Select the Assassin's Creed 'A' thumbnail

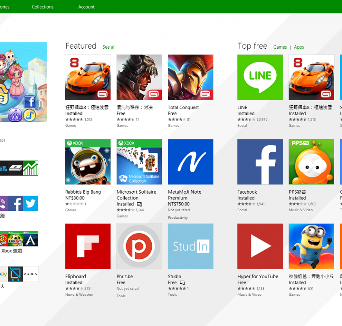(31, 239)
